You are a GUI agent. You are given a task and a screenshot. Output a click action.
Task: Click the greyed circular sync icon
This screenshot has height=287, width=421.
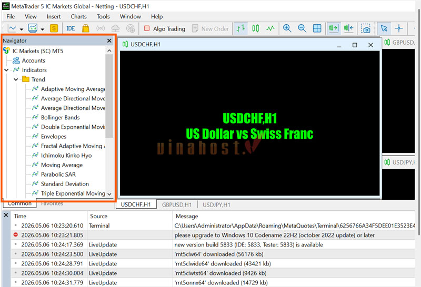[131, 28]
